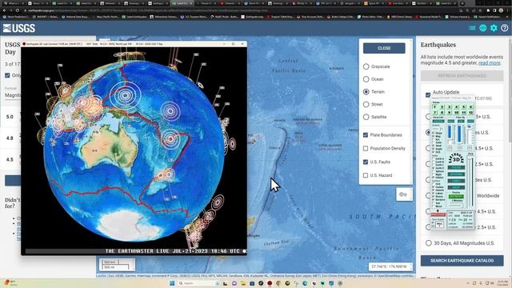Click the USGS logo
This screenshot has width=512, height=288.
tap(19, 29)
